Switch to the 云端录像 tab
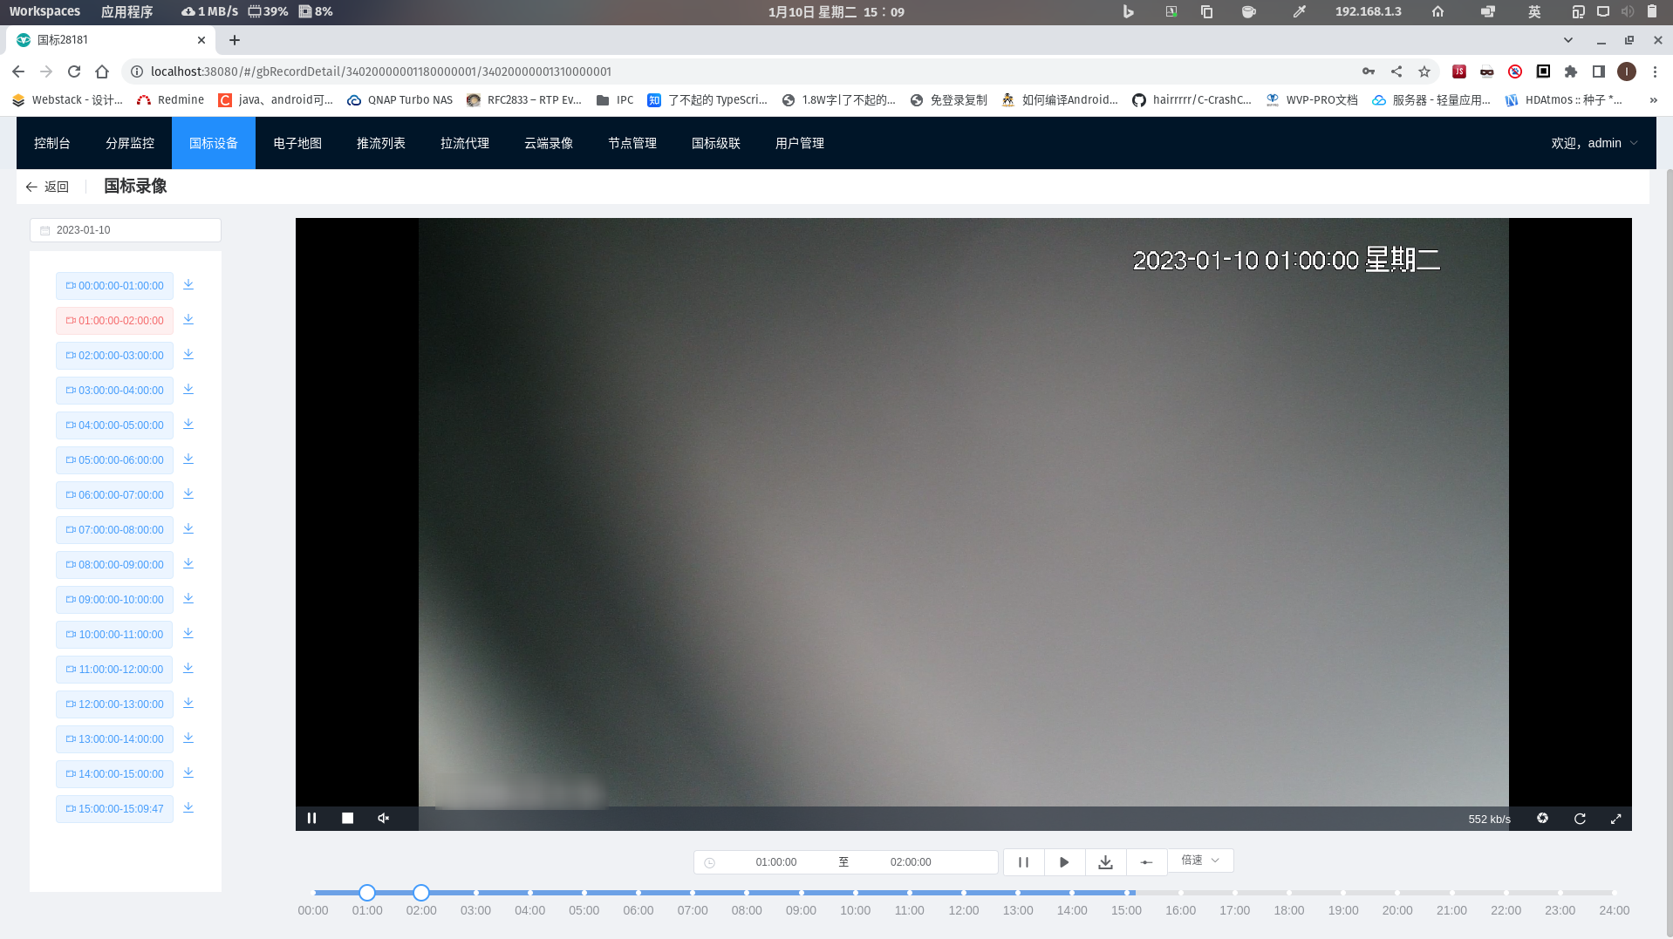This screenshot has width=1673, height=939. 548,143
